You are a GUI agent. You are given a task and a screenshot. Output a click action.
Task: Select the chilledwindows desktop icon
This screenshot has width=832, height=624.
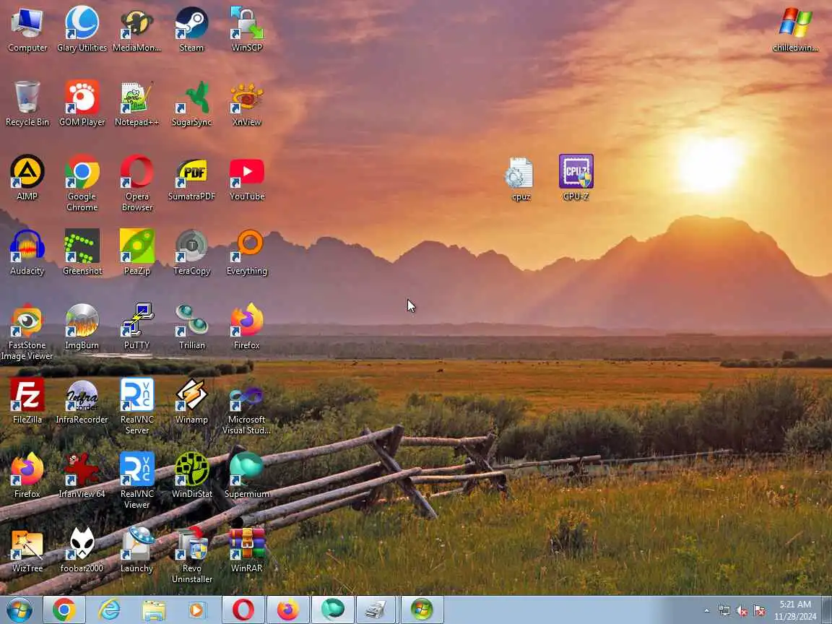pyautogui.click(x=795, y=30)
